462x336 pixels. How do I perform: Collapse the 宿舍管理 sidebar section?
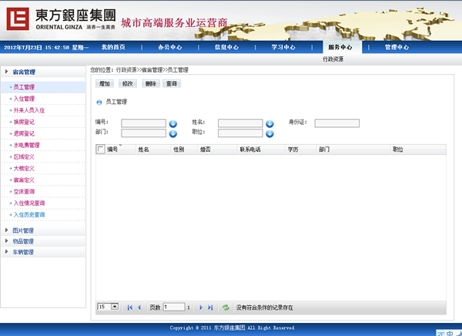(43, 72)
